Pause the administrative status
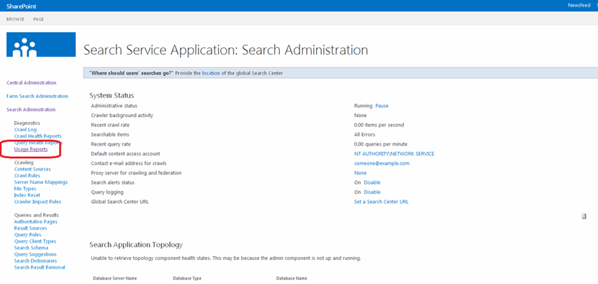 (x=382, y=106)
